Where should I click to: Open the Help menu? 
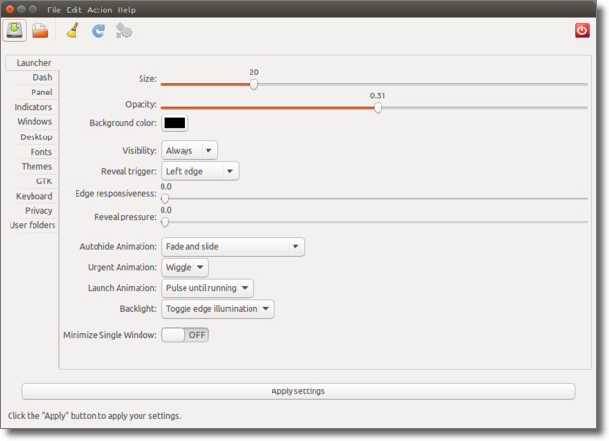coord(126,10)
